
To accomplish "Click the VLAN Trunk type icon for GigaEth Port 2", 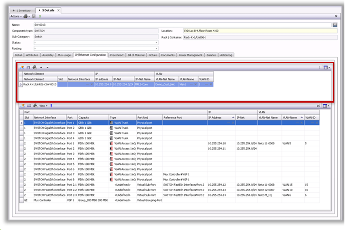I will pyautogui.click(x=111, y=128).
